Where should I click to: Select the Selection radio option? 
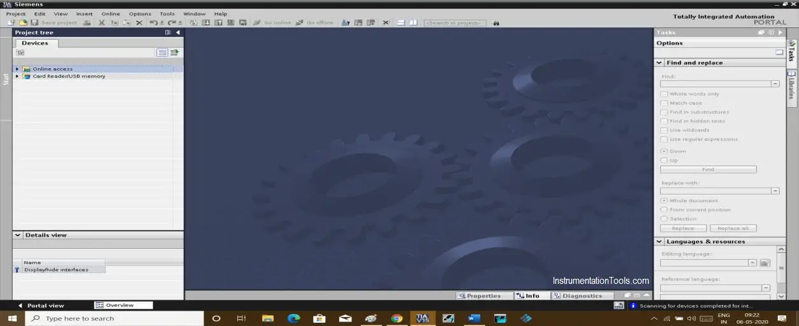[x=664, y=219]
